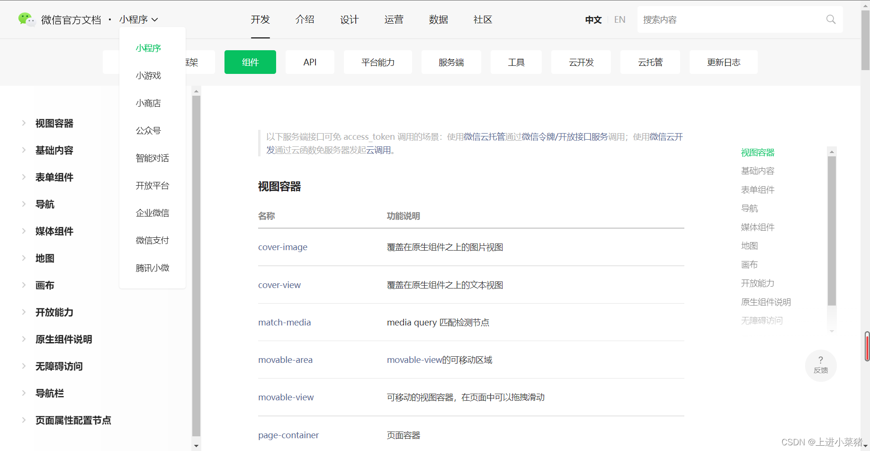Image resolution: width=870 pixels, height=451 pixels.
Task: Expand the 表单组件 sidebar section
Action: (24, 177)
